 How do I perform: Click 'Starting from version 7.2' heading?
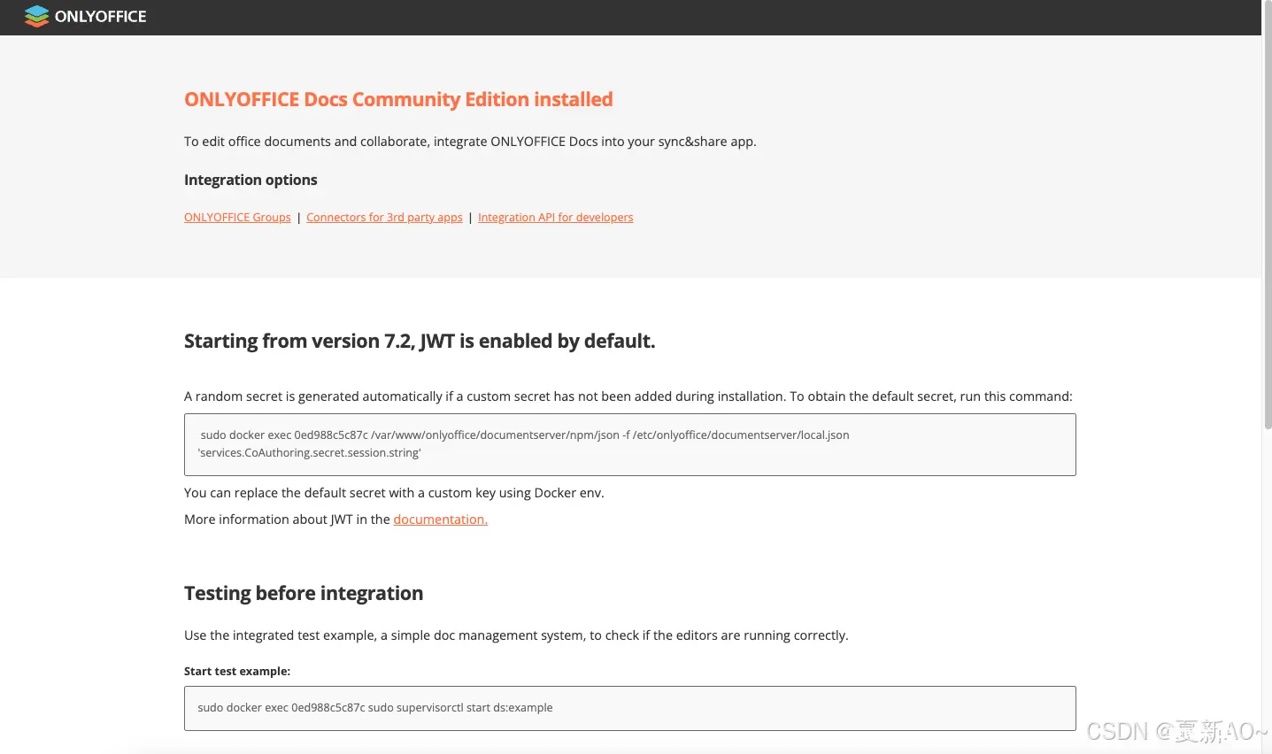point(420,341)
